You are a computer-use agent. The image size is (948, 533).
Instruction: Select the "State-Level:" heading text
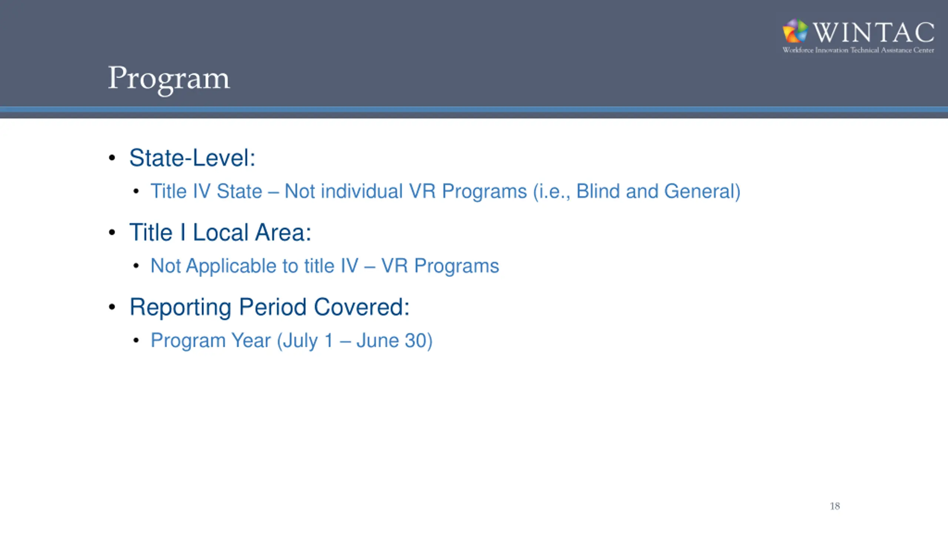tap(192, 158)
